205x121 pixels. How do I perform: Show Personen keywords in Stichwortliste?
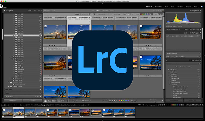coord(182,67)
